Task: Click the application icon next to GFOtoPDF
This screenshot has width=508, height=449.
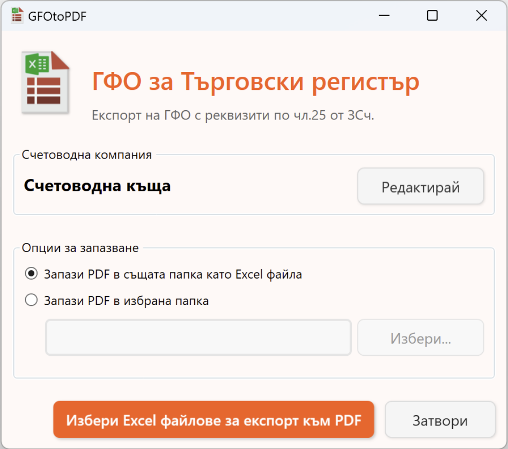Action: (x=16, y=16)
